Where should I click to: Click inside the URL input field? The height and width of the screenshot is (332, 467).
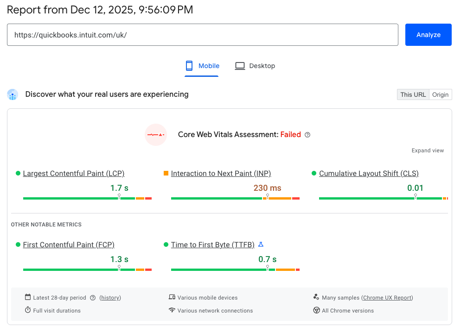pos(203,34)
